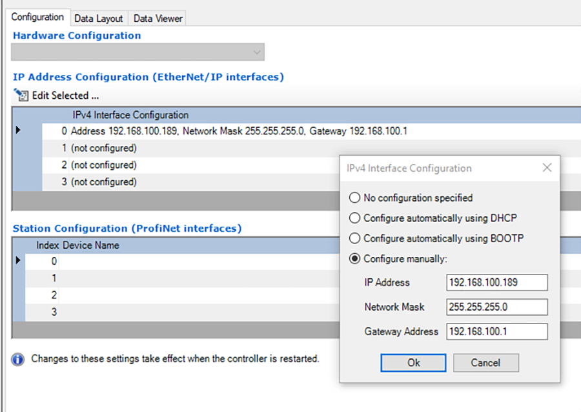Select Configure automatically using DHCP
Screen dimensions: 581x412
coord(354,218)
